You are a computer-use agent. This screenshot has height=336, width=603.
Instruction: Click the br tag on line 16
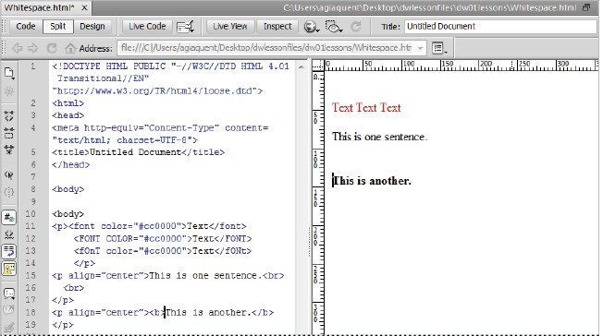click(x=74, y=288)
